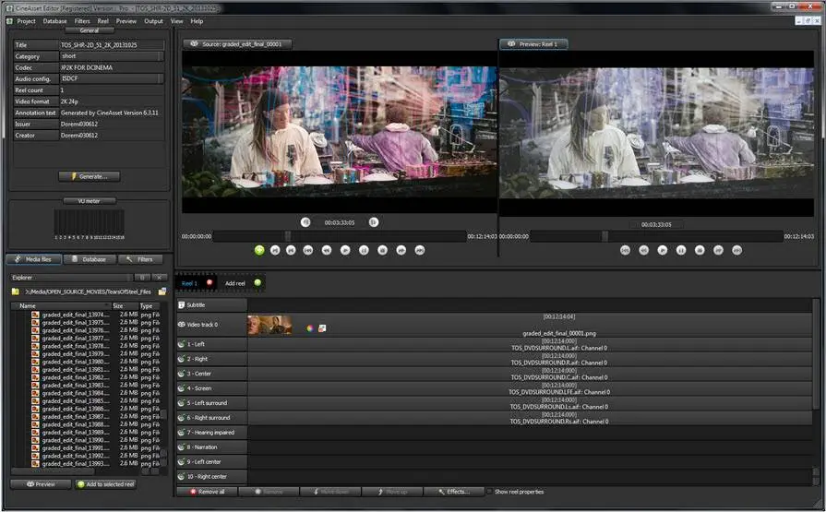The image size is (826, 512).
Task: Open the Category dropdown showing short
Action: 112,56
